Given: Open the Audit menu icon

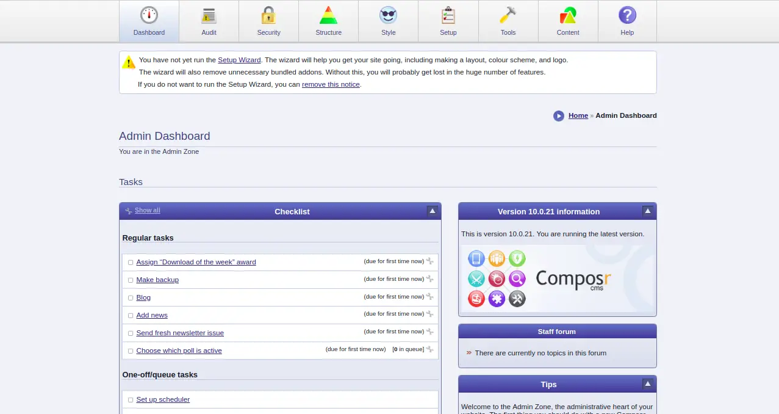Looking at the screenshot, I should point(209,16).
